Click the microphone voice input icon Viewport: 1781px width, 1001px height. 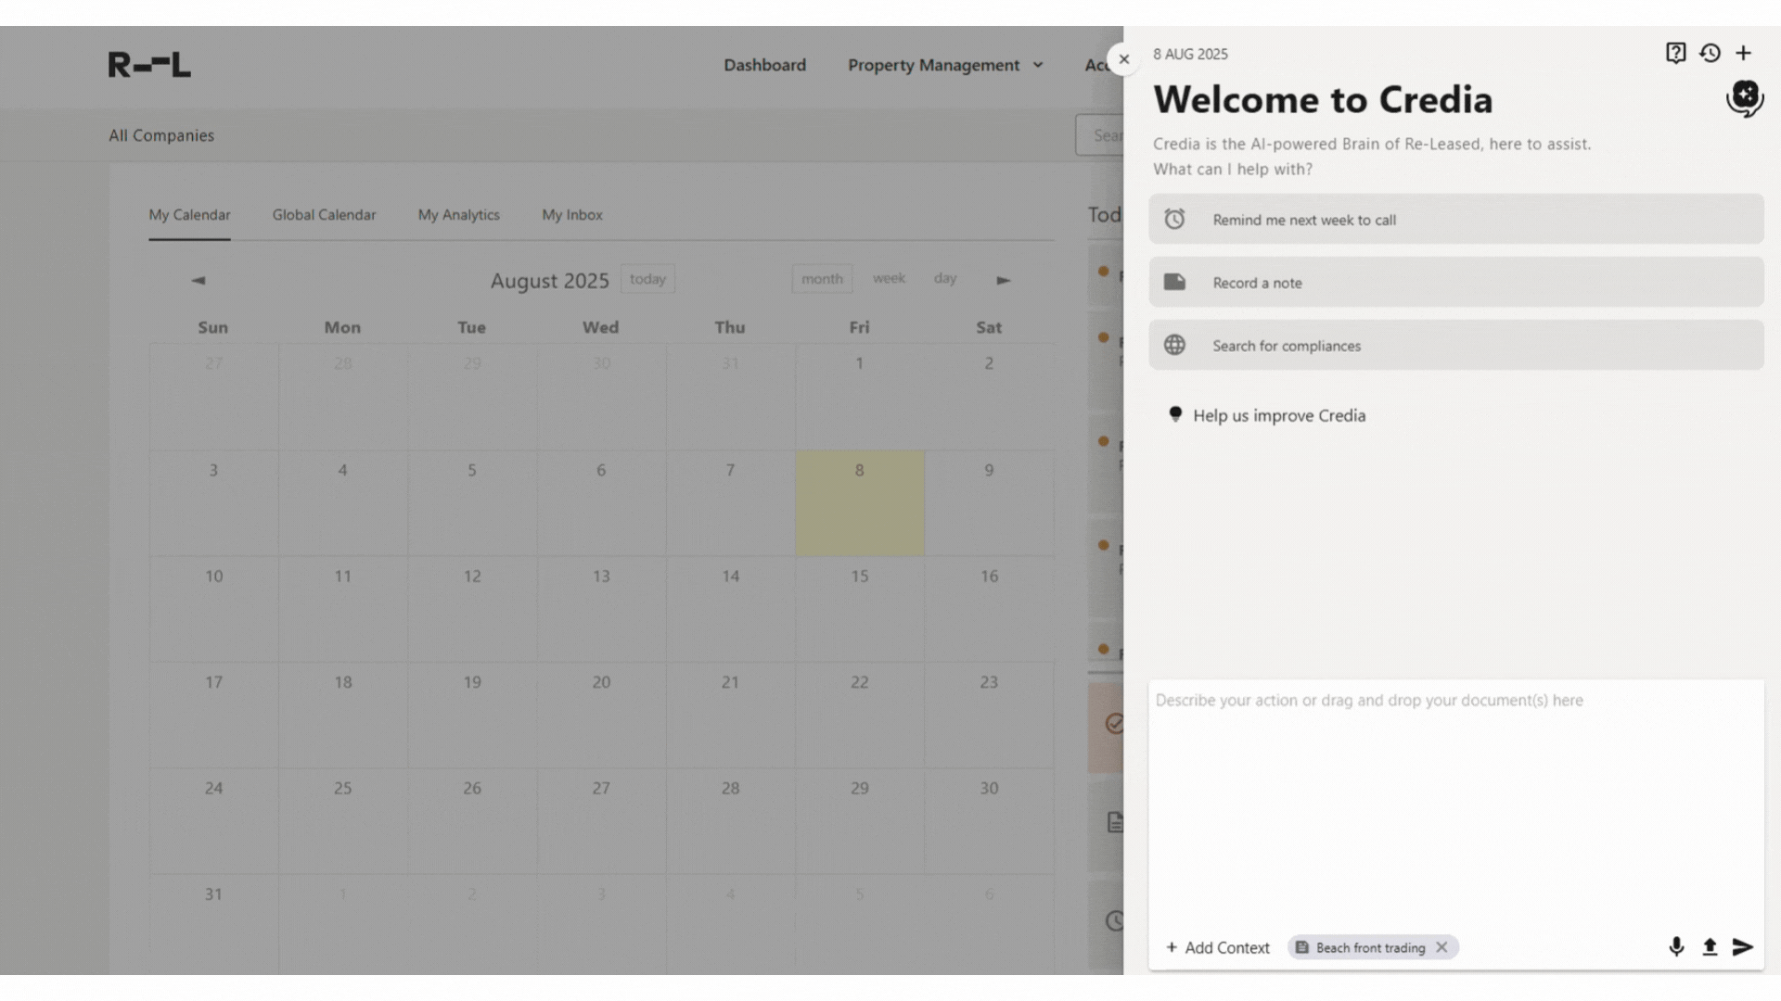coord(1676,946)
